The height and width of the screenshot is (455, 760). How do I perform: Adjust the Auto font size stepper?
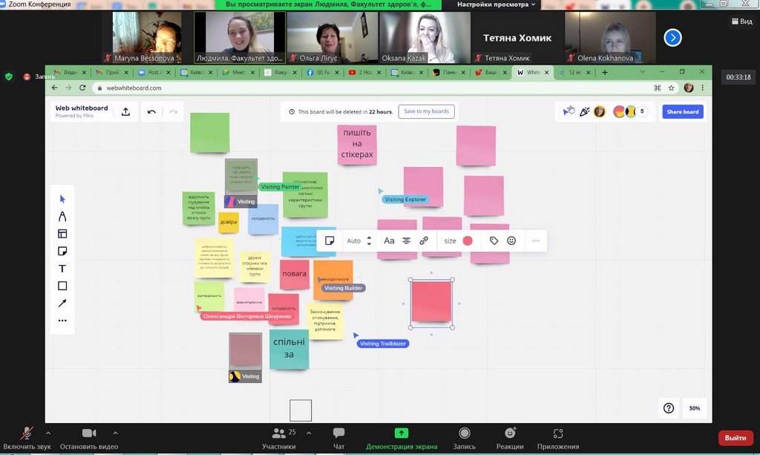pos(370,240)
